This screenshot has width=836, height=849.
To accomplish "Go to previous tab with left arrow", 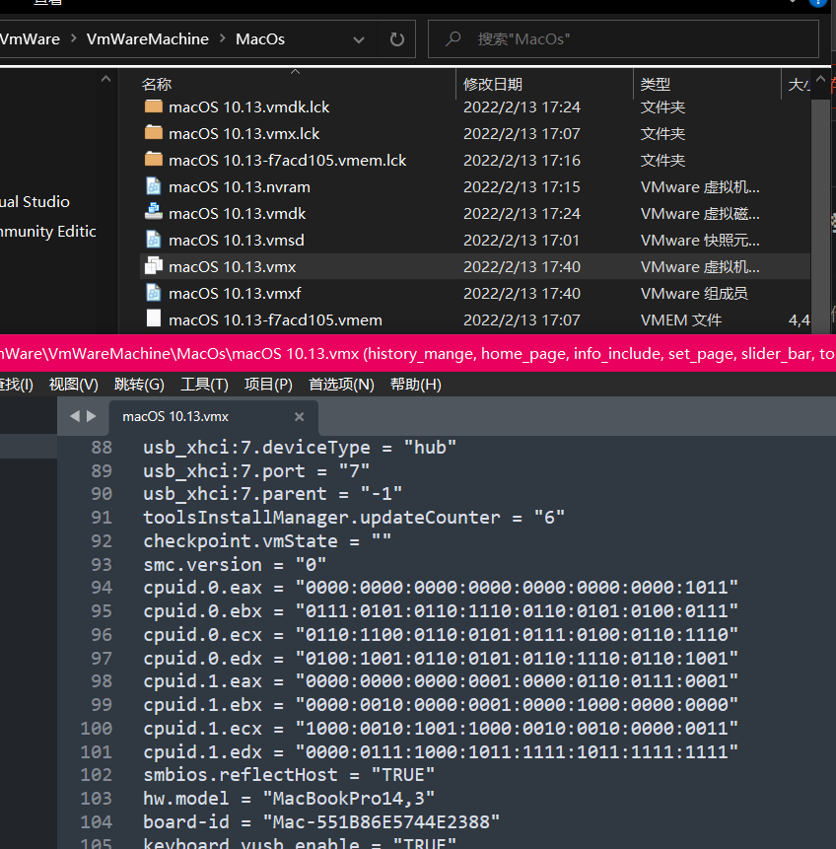I will [75, 416].
